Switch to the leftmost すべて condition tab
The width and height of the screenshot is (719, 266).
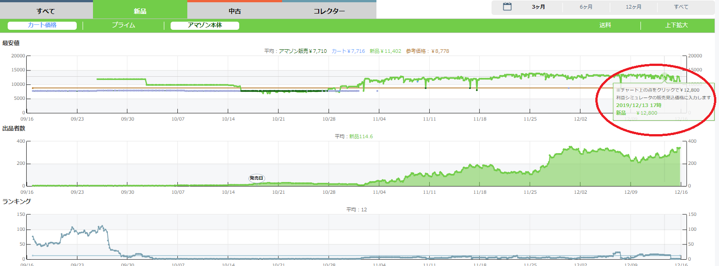click(46, 11)
